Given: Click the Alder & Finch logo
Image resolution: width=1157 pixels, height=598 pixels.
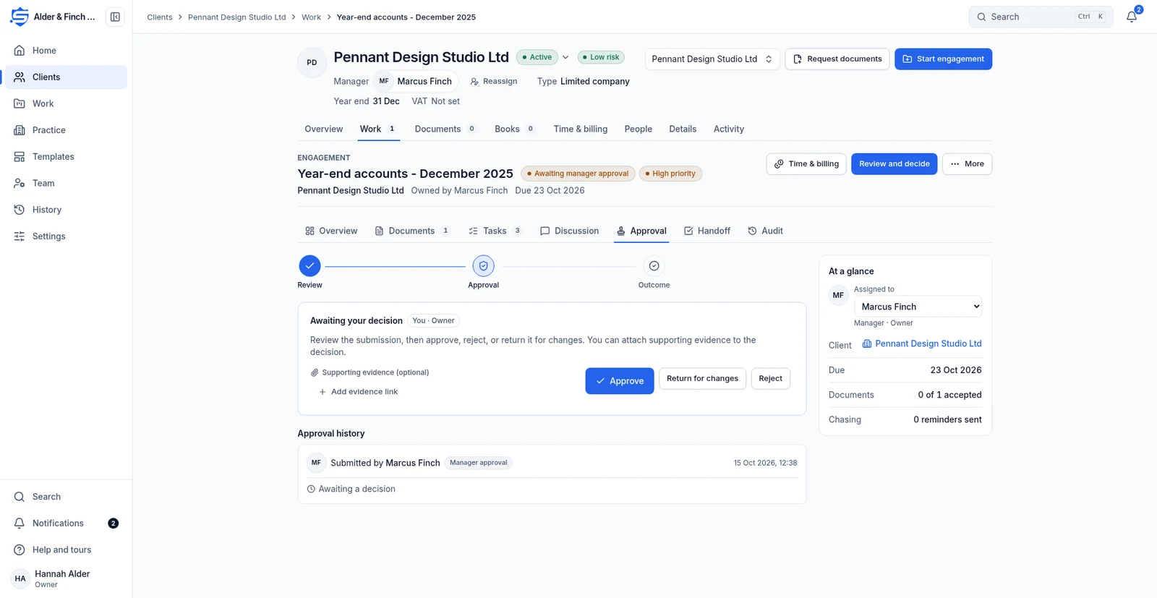Looking at the screenshot, I should (20, 17).
